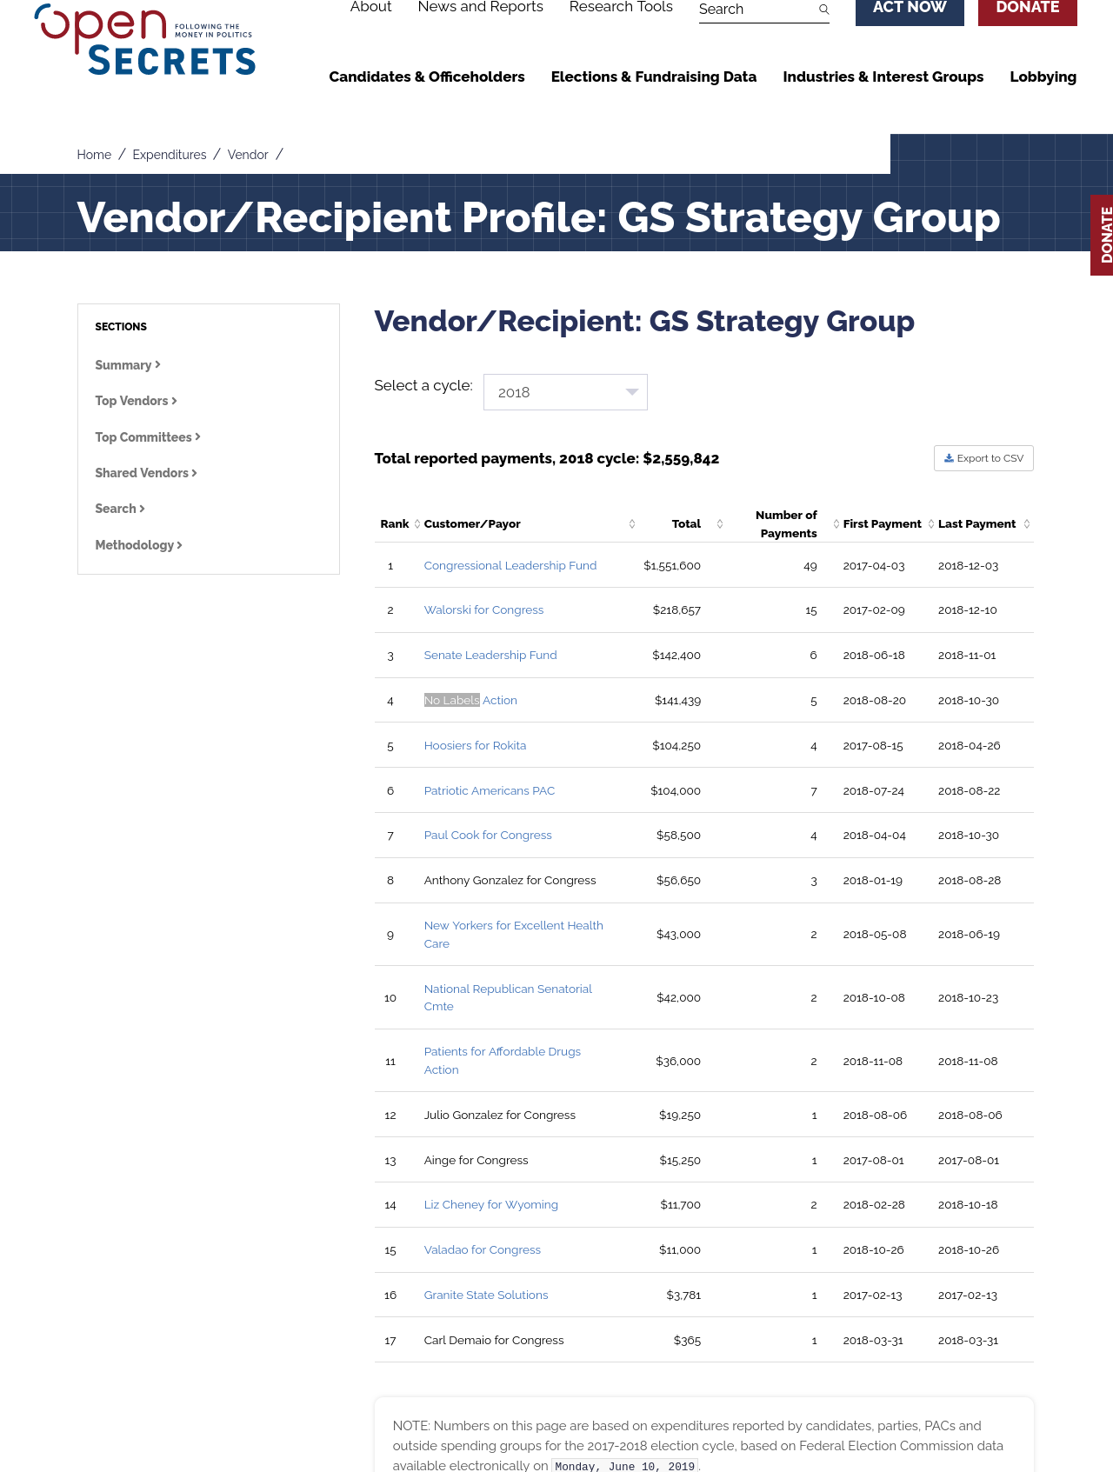Open Patriotic Americans PAC link

click(x=490, y=791)
